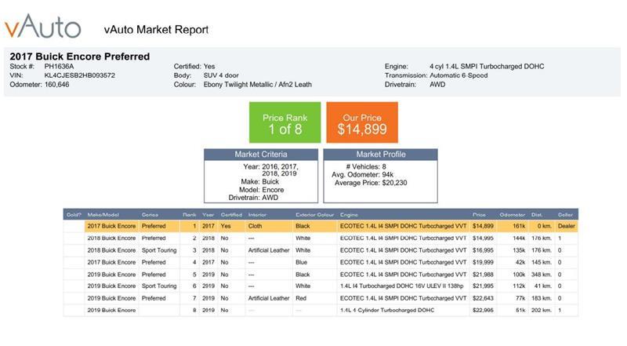
Task: Sort by the Price column header
Action: (479, 215)
